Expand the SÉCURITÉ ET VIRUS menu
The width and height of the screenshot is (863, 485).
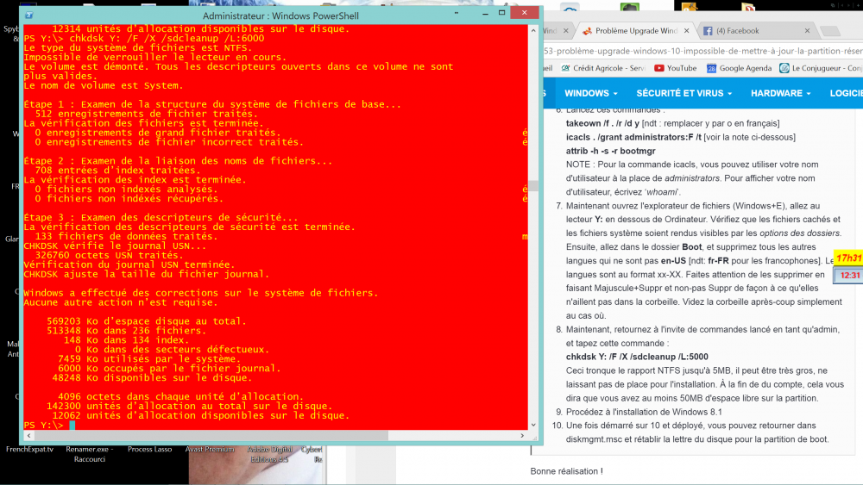pyautogui.click(x=684, y=93)
